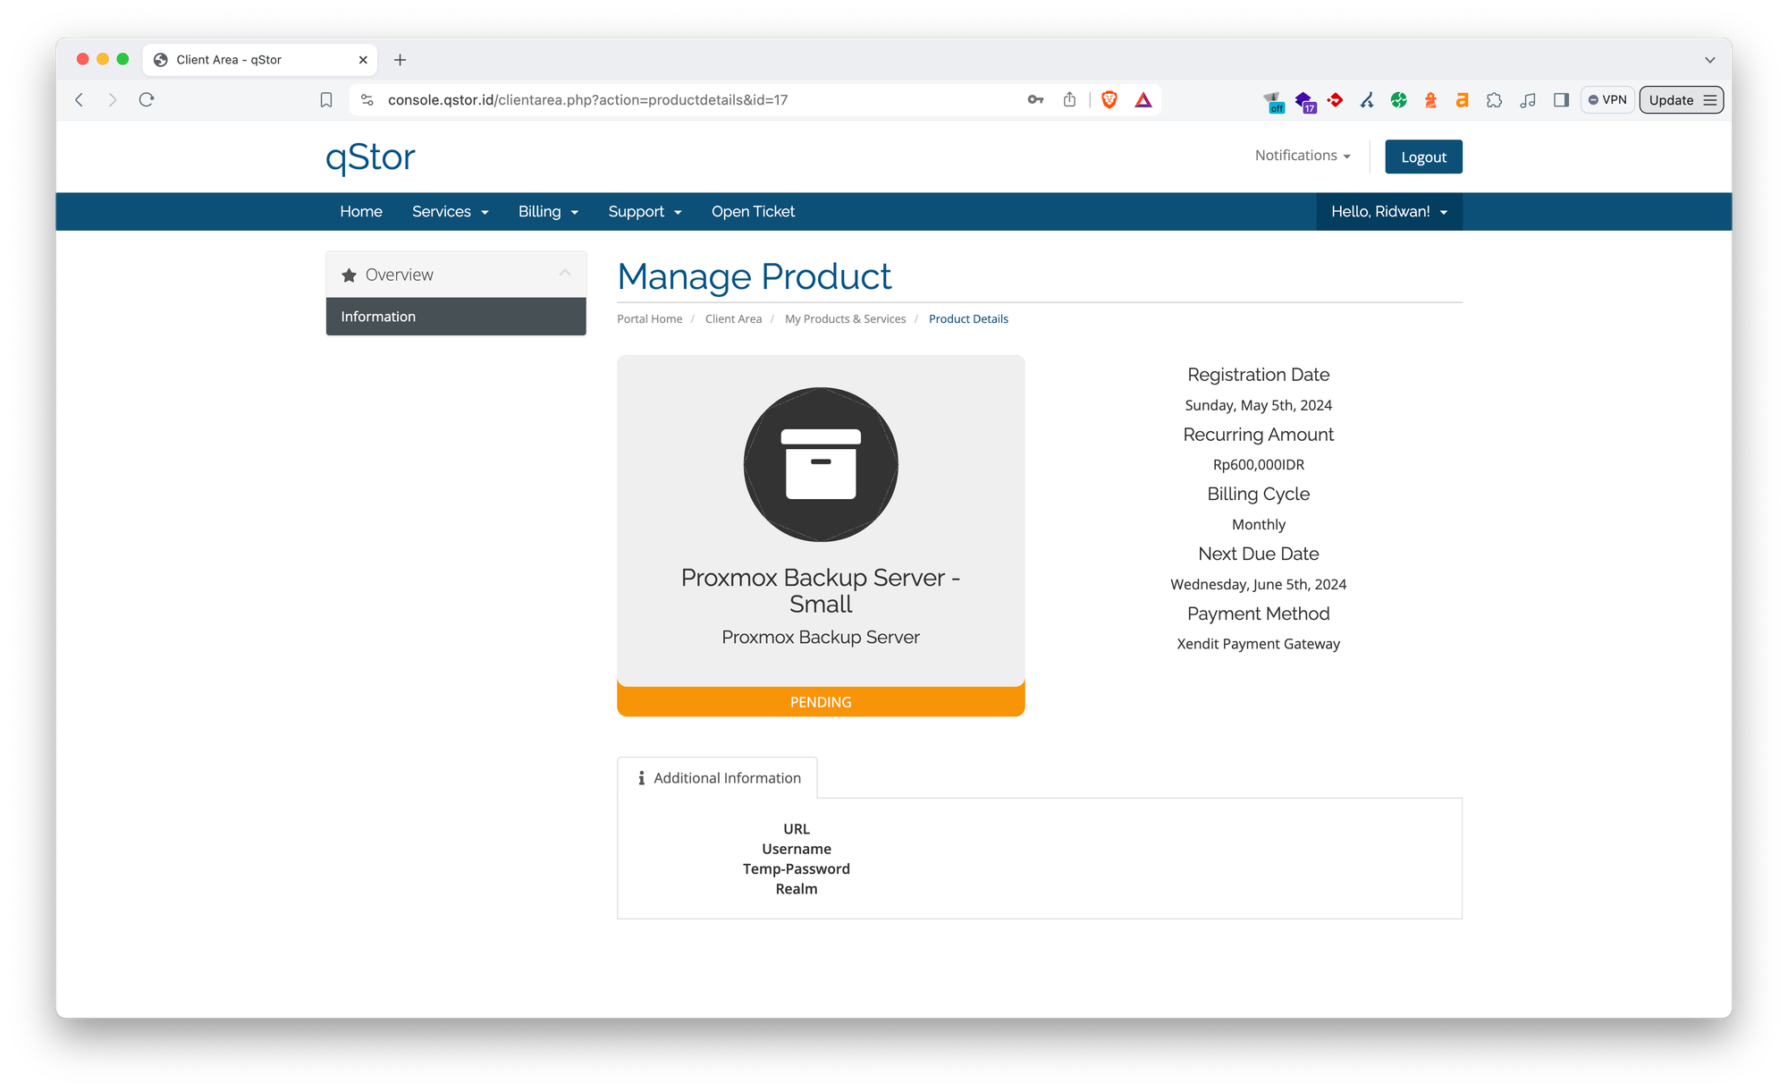Click the Product Details breadcrumb
The width and height of the screenshot is (1788, 1092).
[968, 319]
